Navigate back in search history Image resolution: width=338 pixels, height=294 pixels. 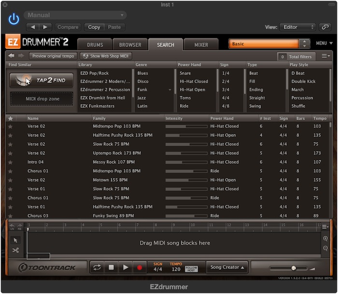pos(12,56)
